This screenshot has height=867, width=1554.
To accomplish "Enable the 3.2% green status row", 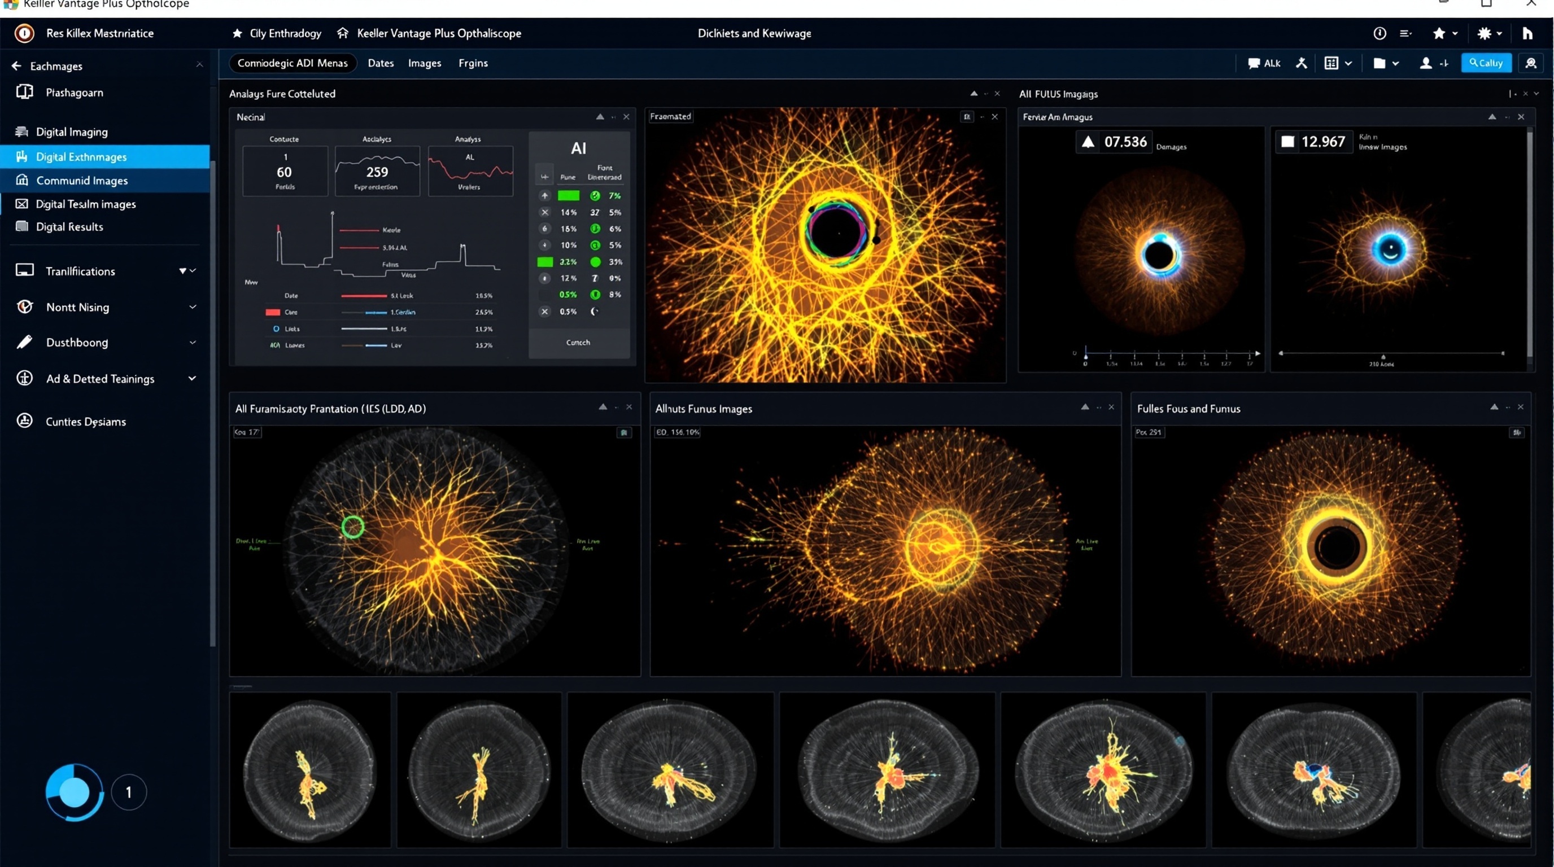I will coord(546,262).
